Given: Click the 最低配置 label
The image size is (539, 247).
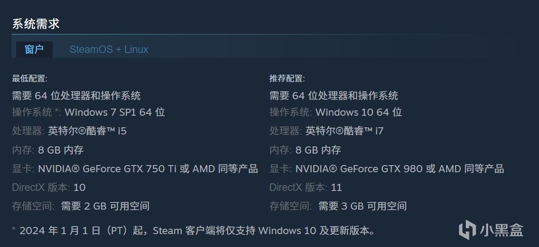Looking at the screenshot, I should (x=29, y=79).
